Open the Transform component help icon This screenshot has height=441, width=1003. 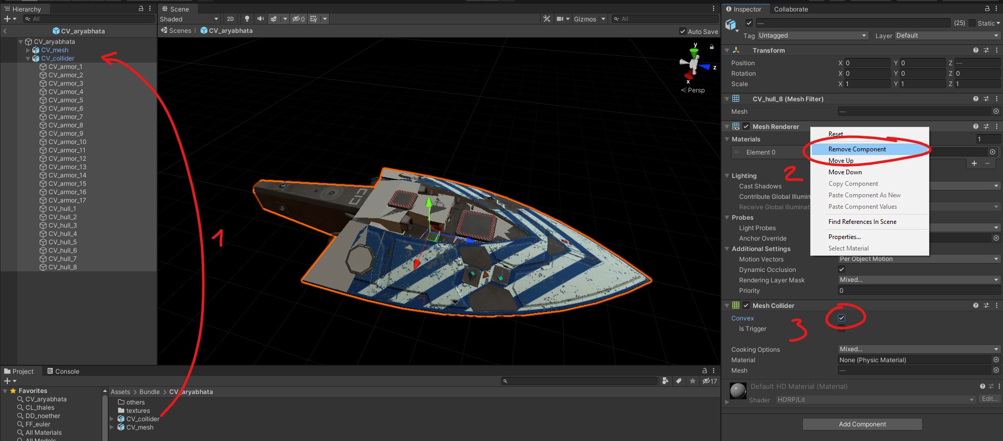pos(976,51)
